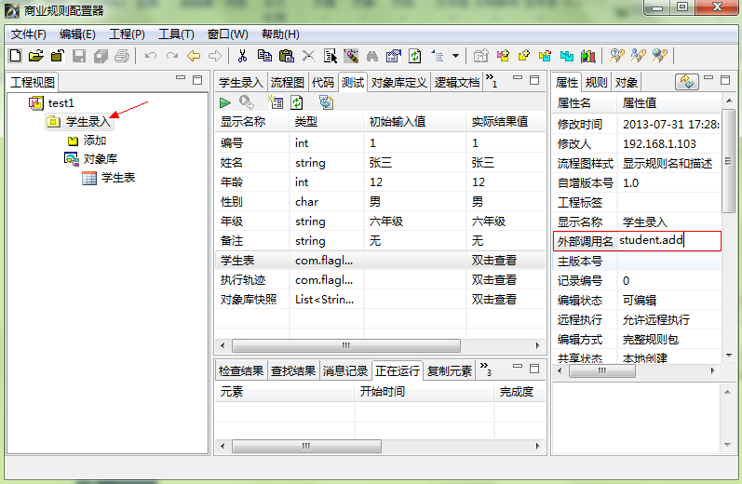Open the dropdown arrow beside indent icon
The width and height of the screenshot is (742, 484).
pyautogui.click(x=455, y=56)
